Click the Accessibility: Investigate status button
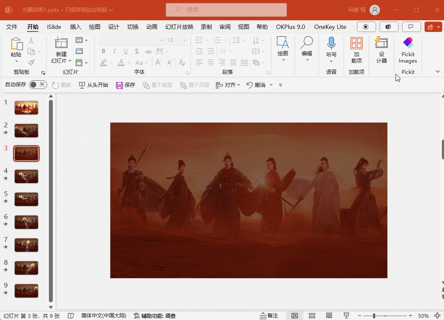The image size is (444, 320). coord(154,316)
